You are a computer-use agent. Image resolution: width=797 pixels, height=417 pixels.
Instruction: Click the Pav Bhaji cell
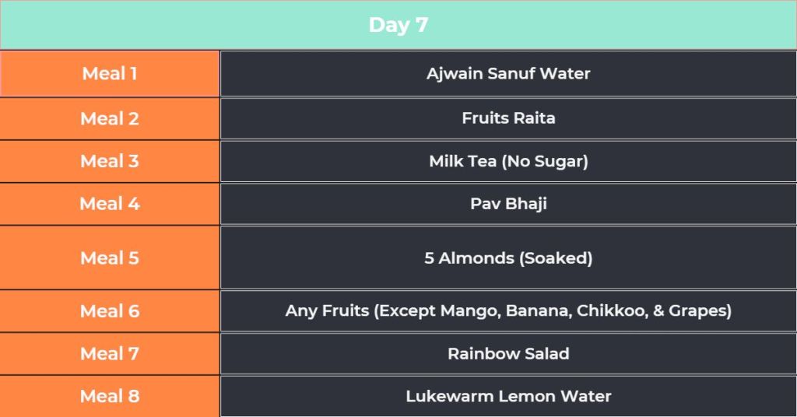(x=508, y=204)
